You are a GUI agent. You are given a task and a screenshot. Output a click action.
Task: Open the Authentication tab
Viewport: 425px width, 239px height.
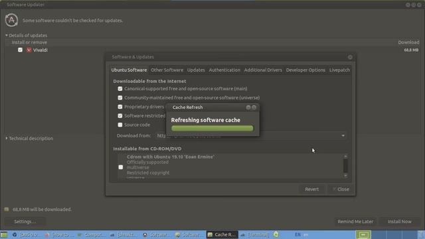[224, 70]
